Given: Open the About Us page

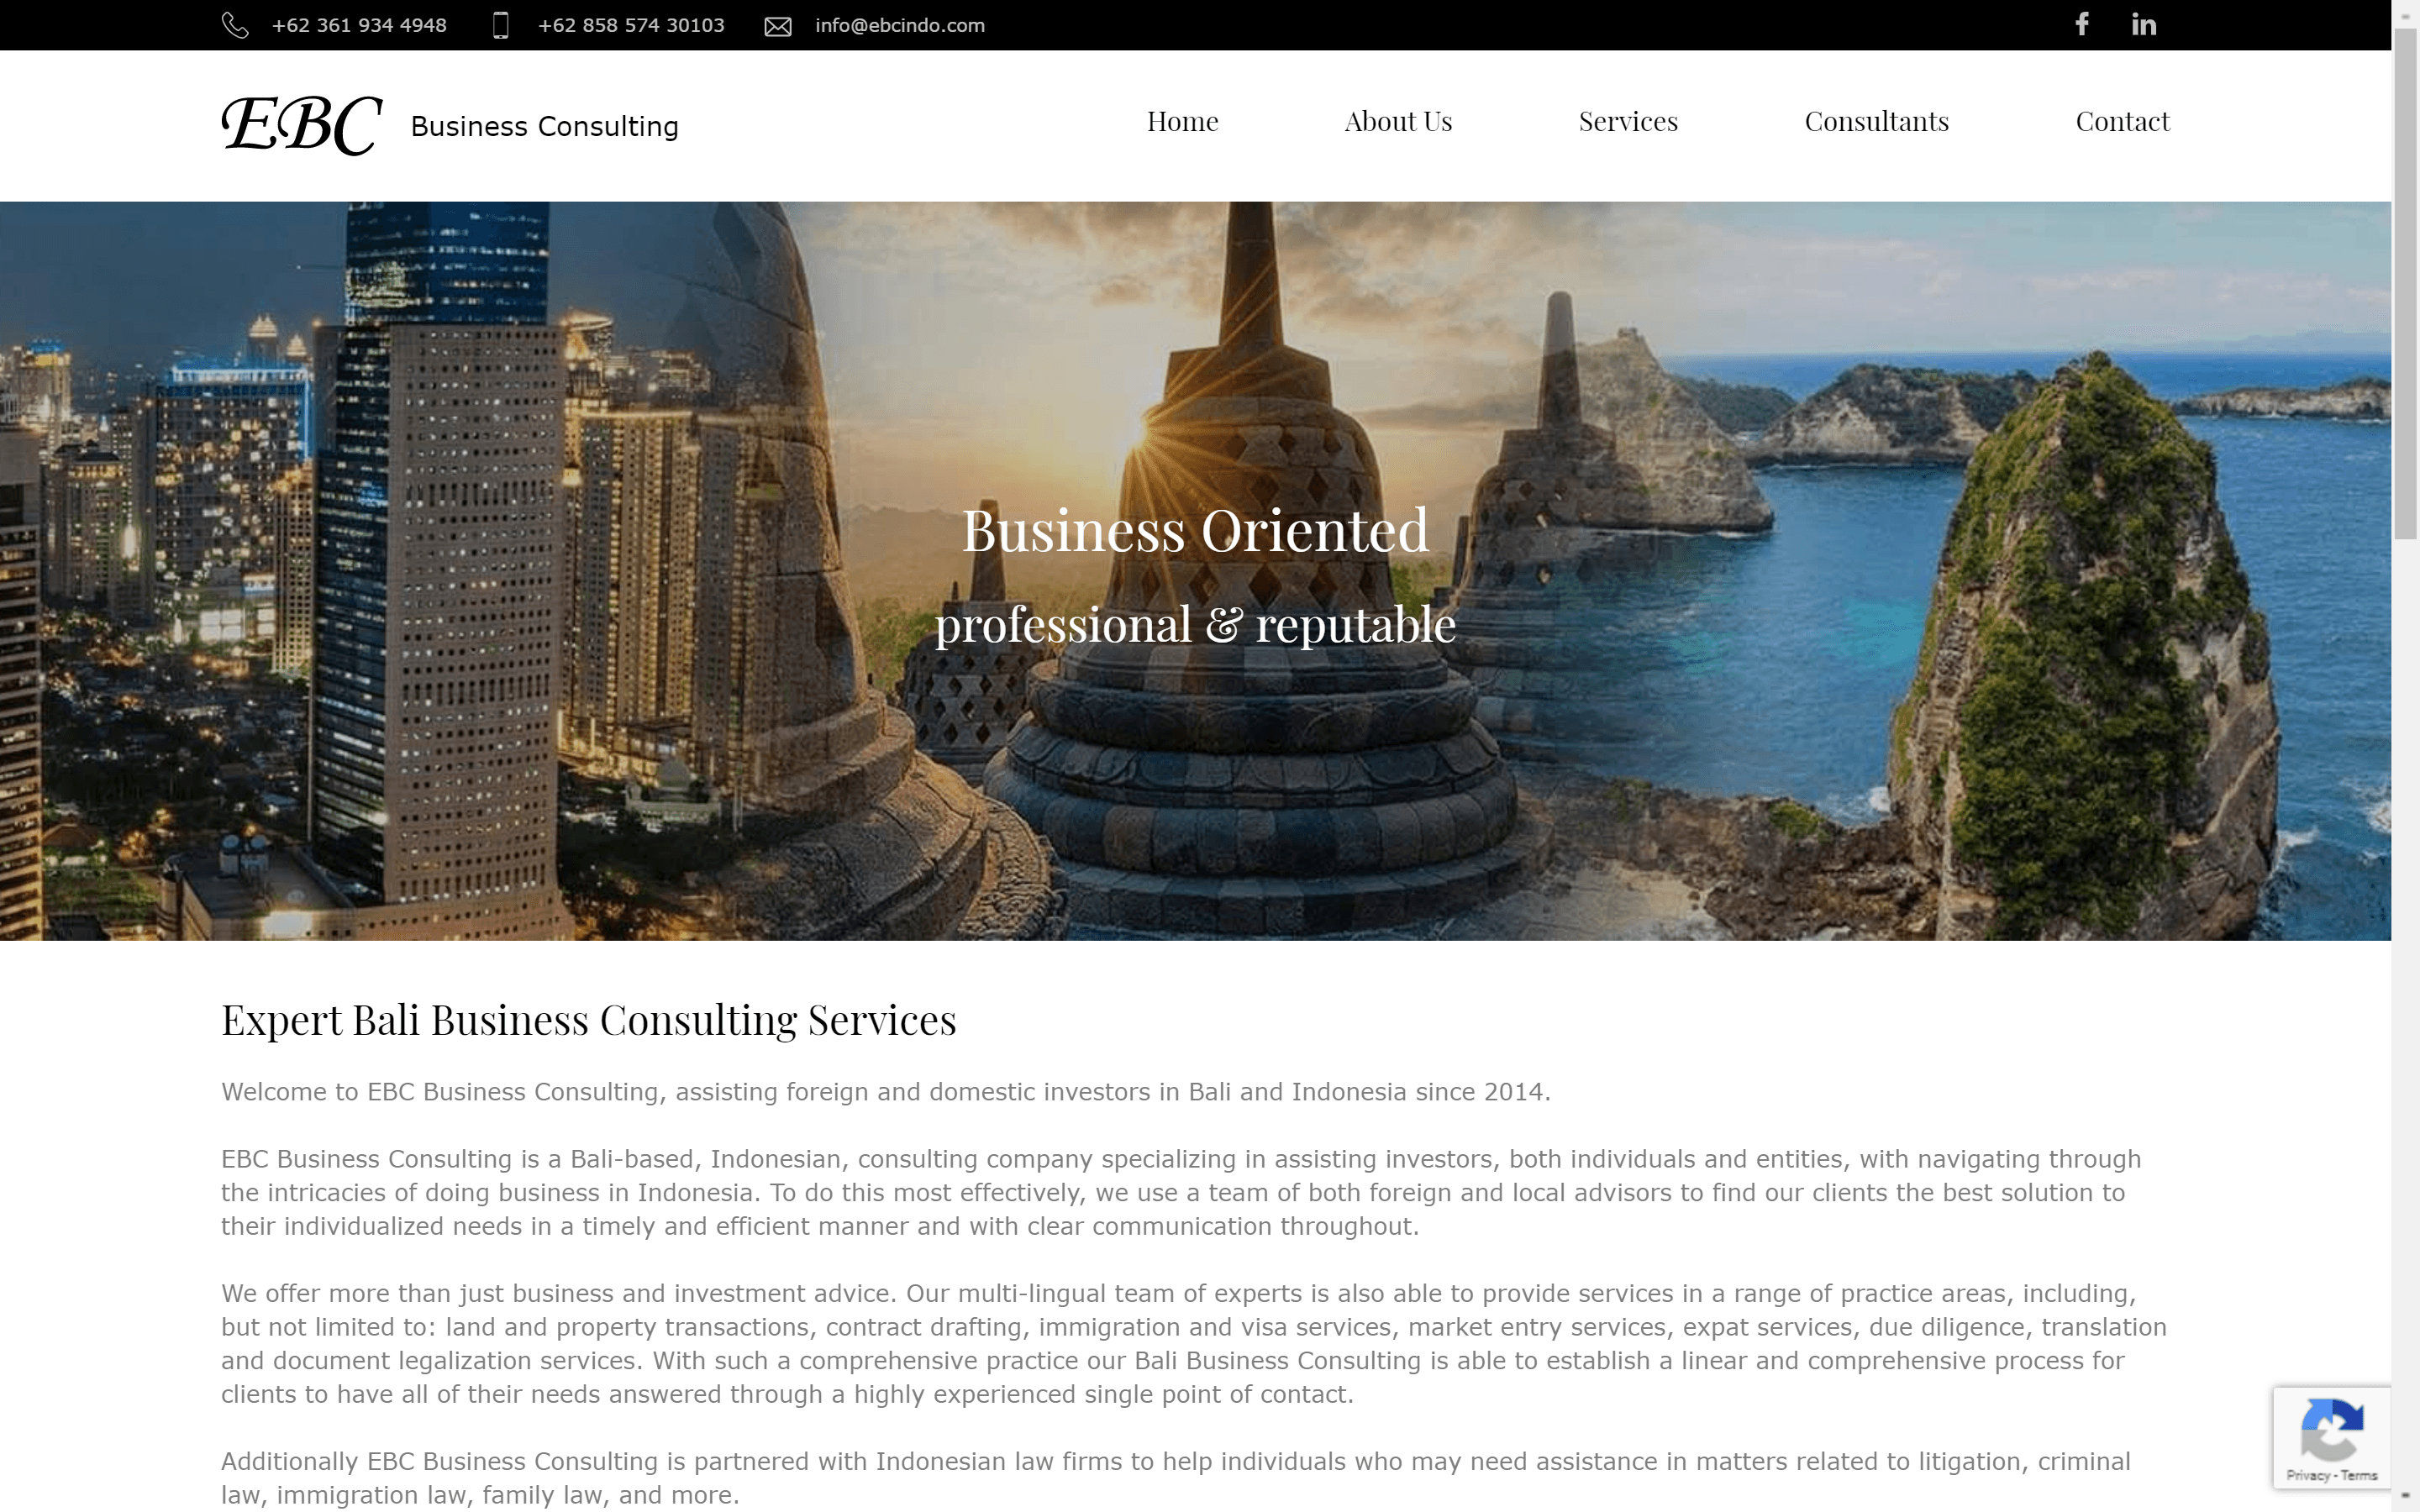Looking at the screenshot, I should 1397,121.
